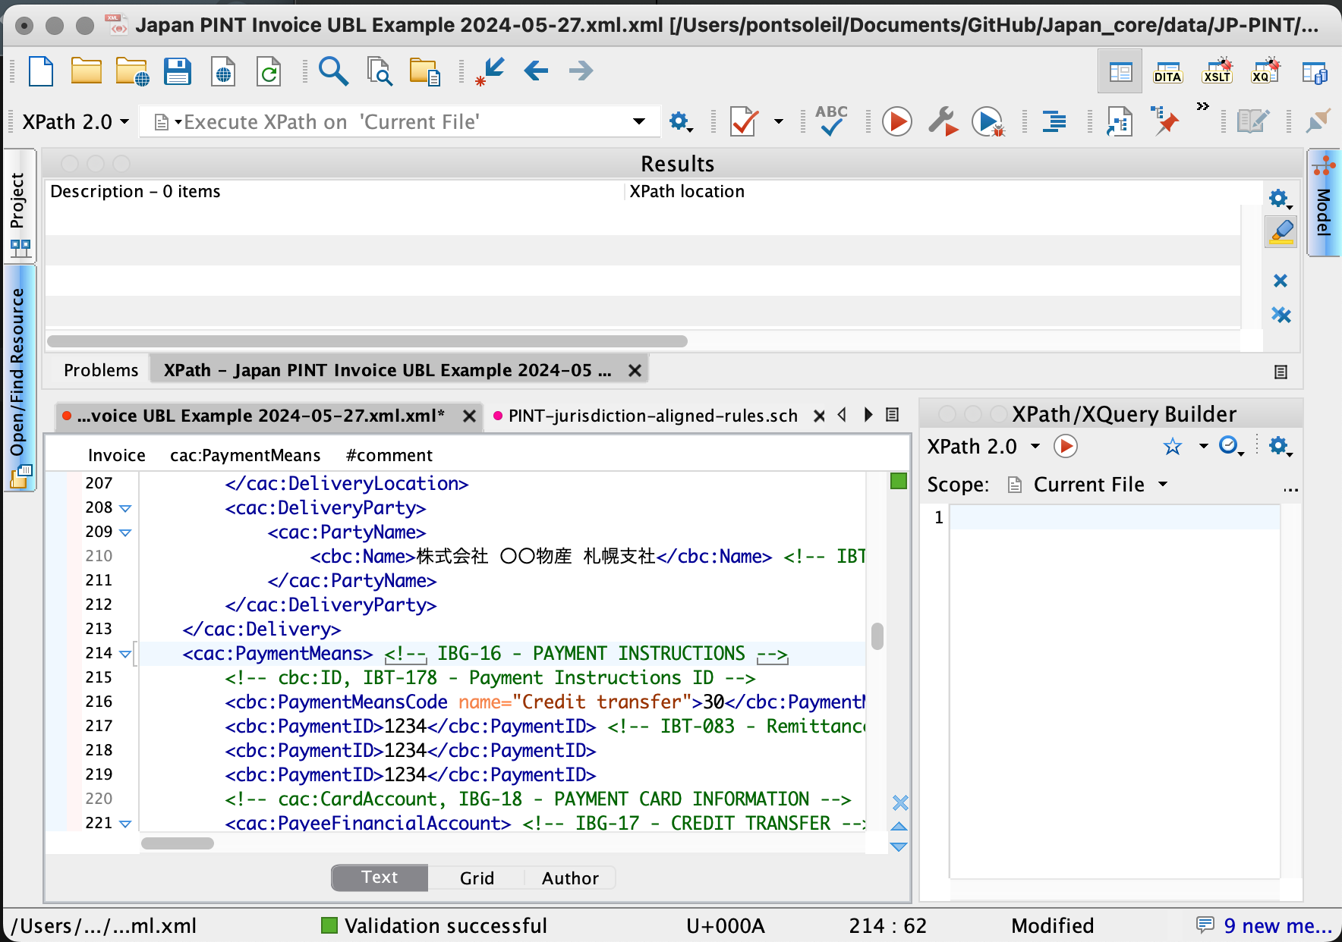Viewport: 1342px width, 942px height.
Task: Open the favorites star dropdown arrow in the XPath Builder
Action: (x=1202, y=446)
